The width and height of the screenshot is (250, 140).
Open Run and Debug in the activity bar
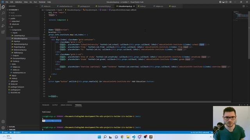[x=3, y=26]
